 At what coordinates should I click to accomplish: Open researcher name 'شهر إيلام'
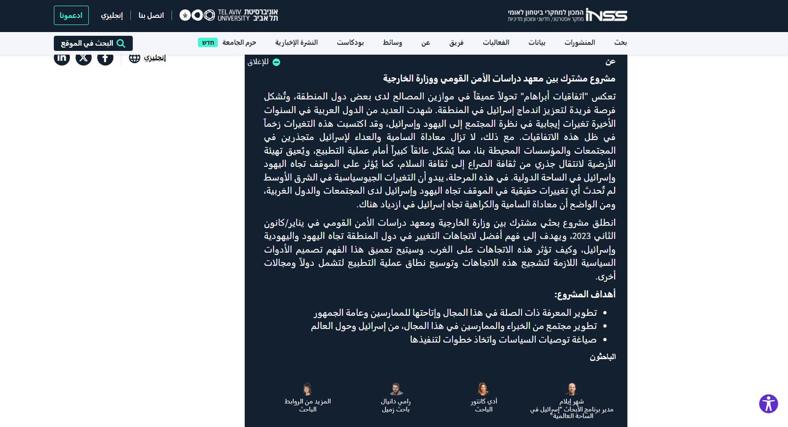[572, 402]
